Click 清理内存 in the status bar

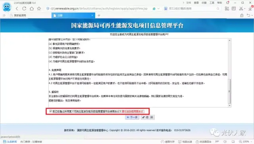(167, 142)
